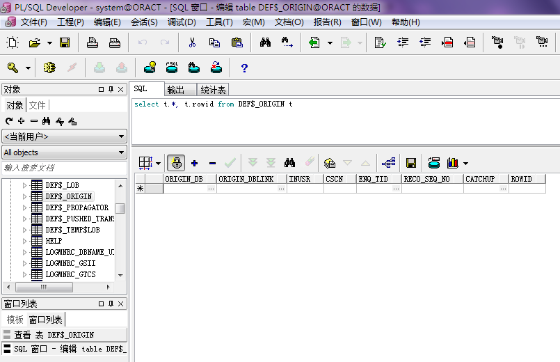Click the Copy icon
Screen dimensions: 560x362
click(214, 43)
